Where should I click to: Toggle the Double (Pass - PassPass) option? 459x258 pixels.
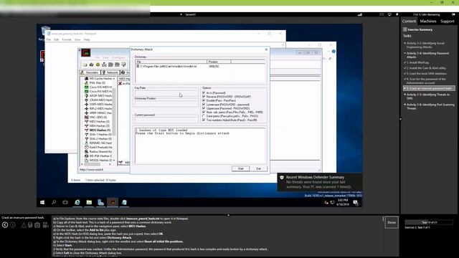pyautogui.click(x=204, y=100)
